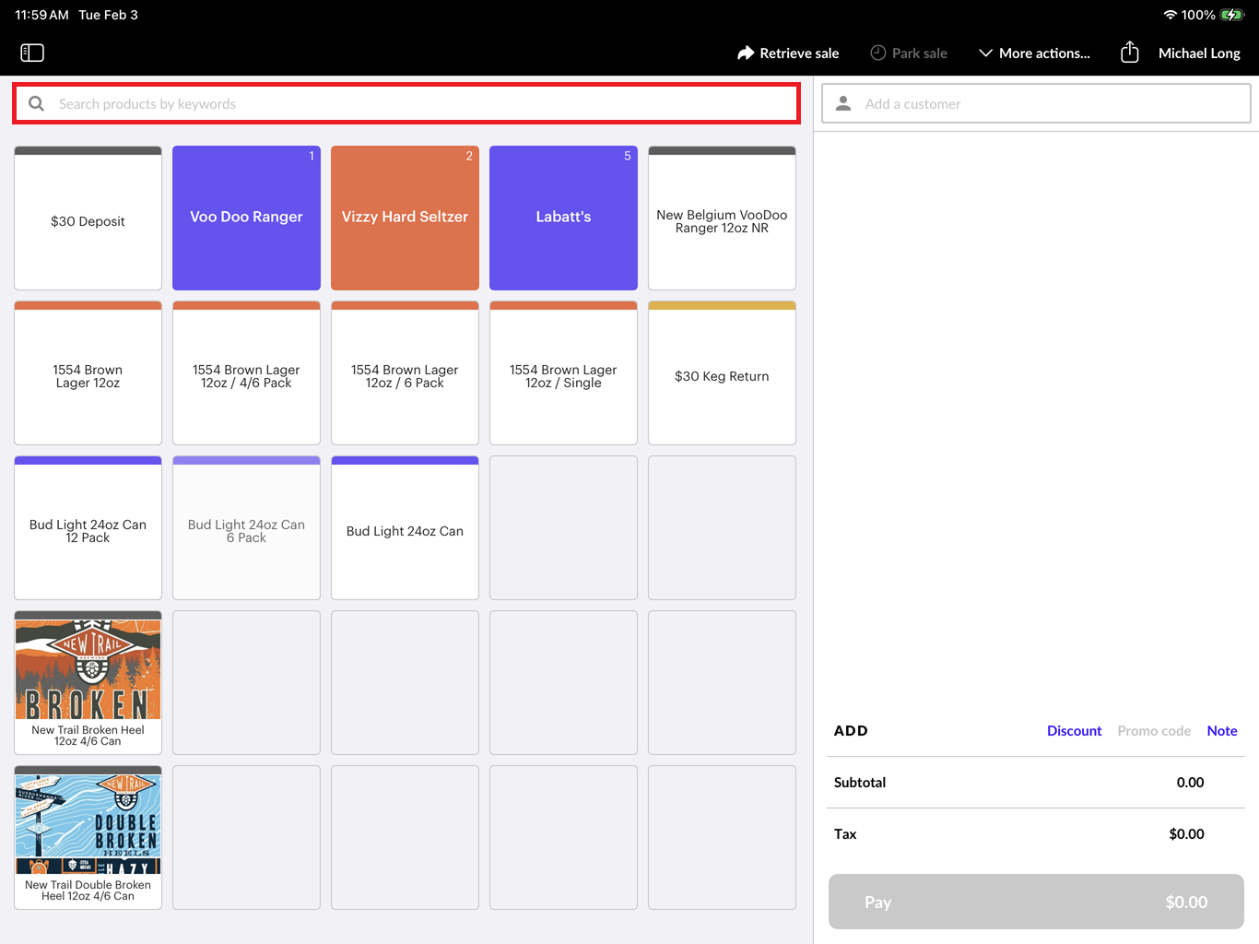
Task: Tap the share/export icon
Action: (1130, 52)
